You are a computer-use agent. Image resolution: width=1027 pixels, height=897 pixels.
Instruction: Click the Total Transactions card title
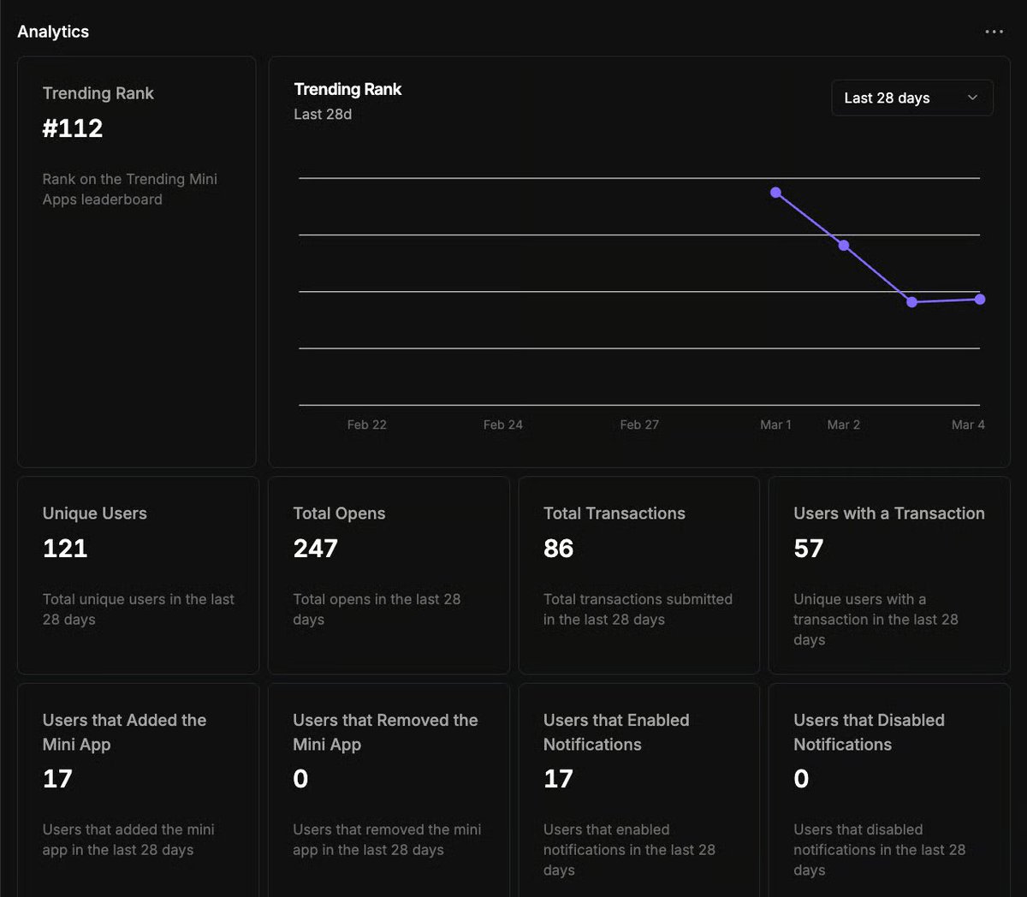pyautogui.click(x=614, y=514)
